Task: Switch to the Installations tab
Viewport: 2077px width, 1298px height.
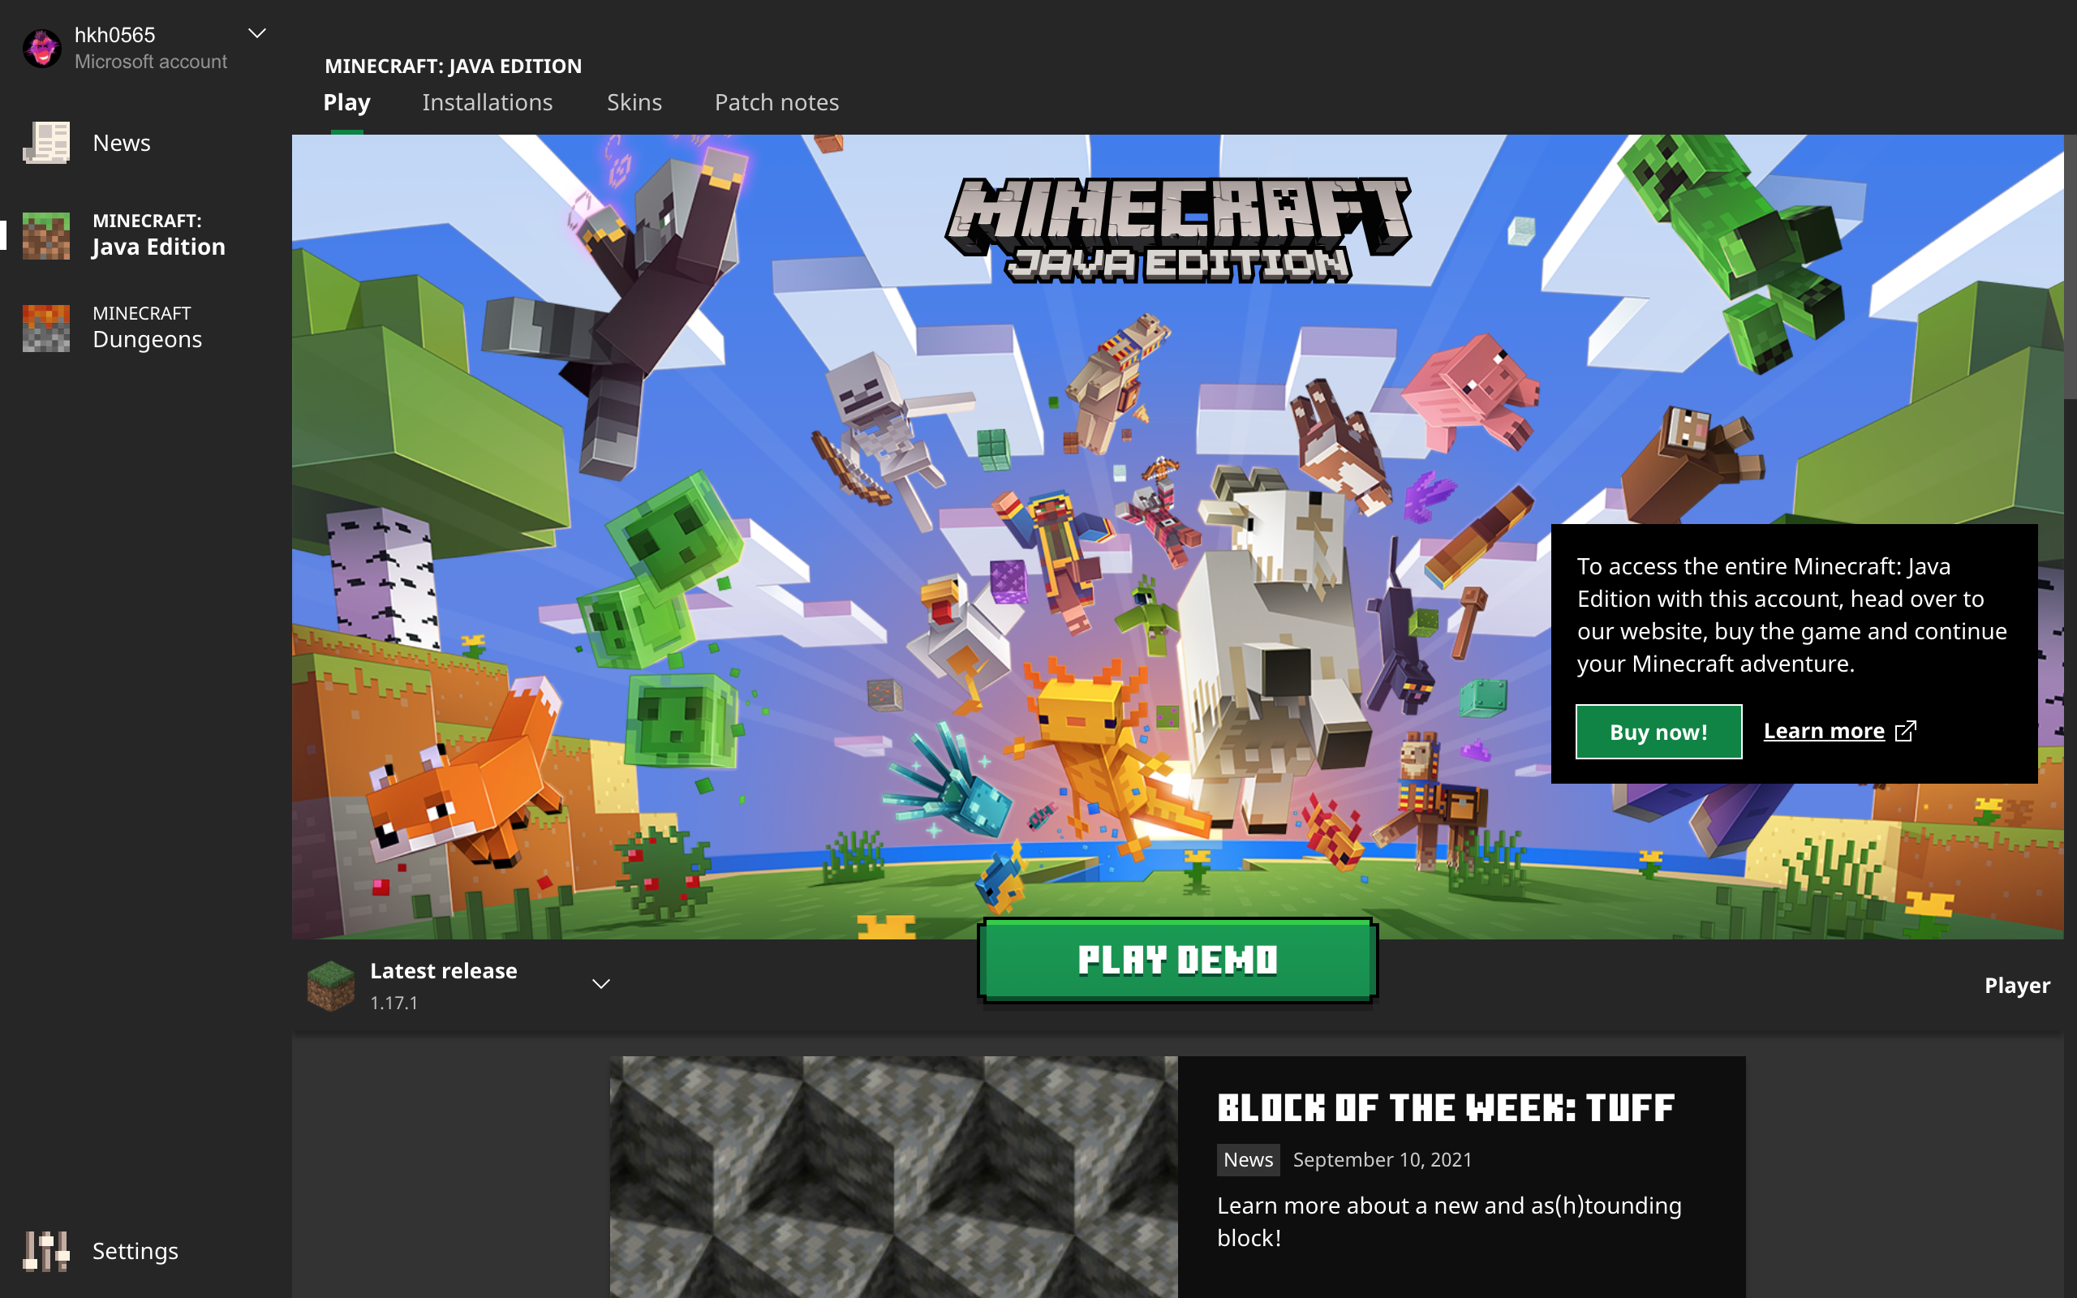Action: coord(488,102)
